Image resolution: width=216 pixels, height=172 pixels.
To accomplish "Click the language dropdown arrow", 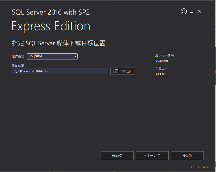I will click(x=75, y=56).
